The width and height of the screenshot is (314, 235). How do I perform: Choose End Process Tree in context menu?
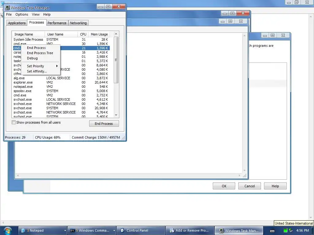coord(40,53)
